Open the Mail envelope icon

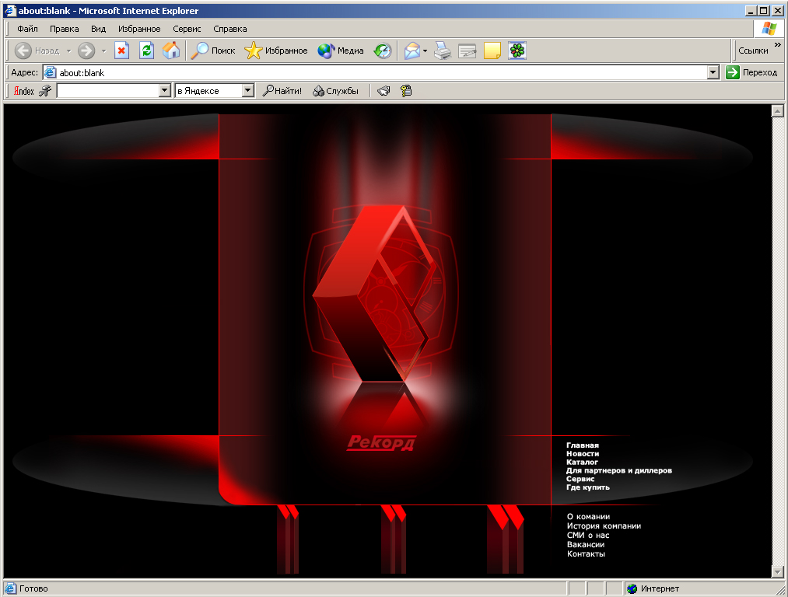point(412,51)
